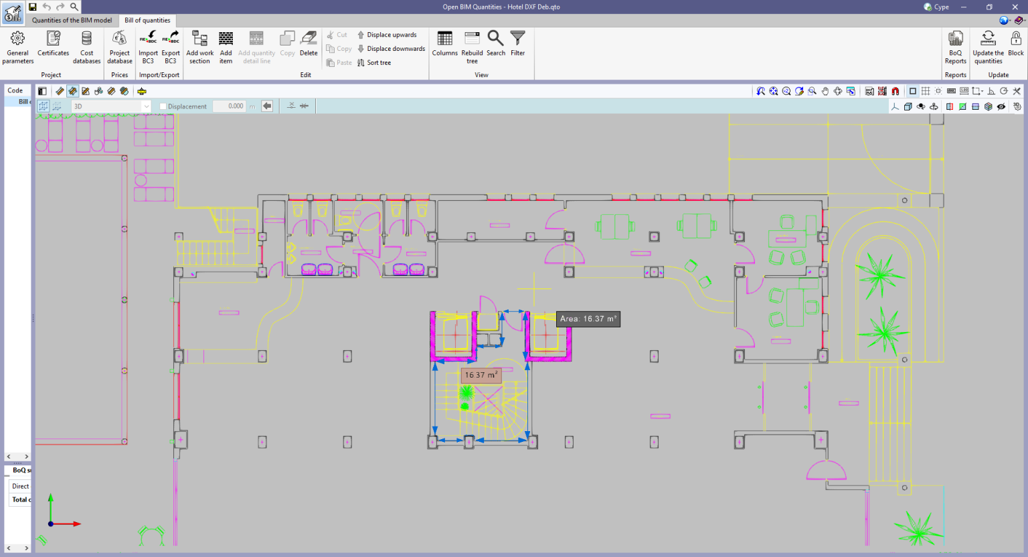Click the Block lock icon

point(1016,44)
